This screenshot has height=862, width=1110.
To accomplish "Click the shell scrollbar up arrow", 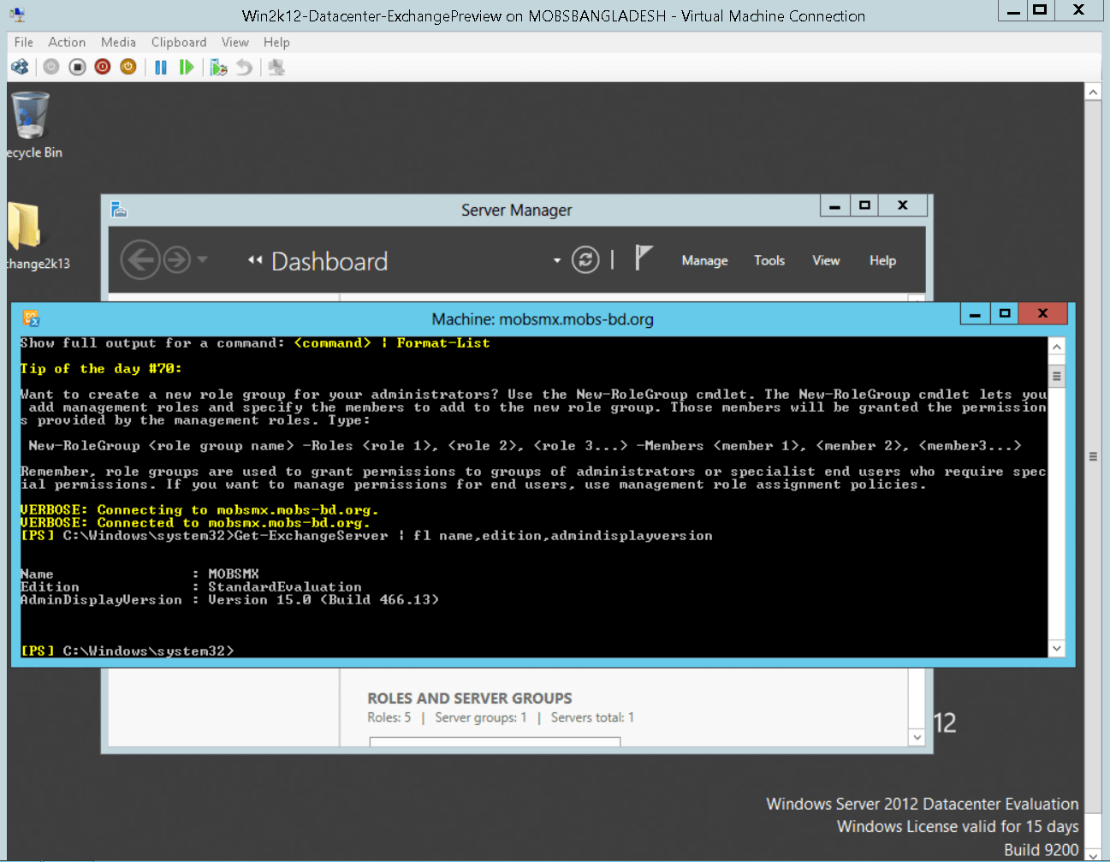I will [1057, 347].
